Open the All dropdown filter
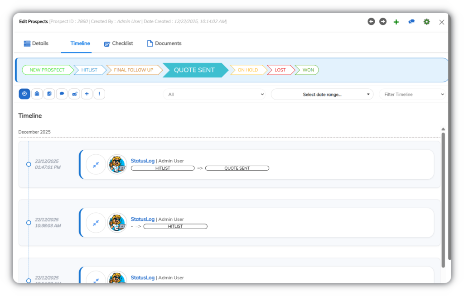 pos(215,94)
